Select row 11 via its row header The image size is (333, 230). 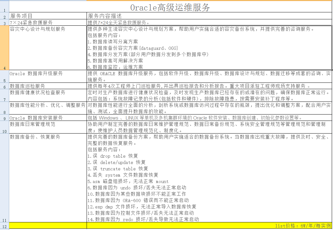pyautogui.click(x=4, y=178)
